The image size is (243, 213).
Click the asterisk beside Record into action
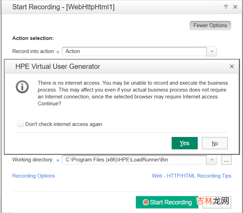coord(58,52)
